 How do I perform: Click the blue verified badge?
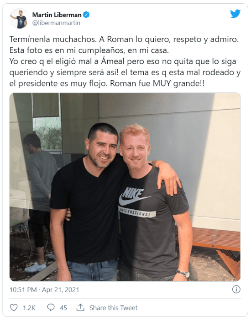(x=86, y=15)
